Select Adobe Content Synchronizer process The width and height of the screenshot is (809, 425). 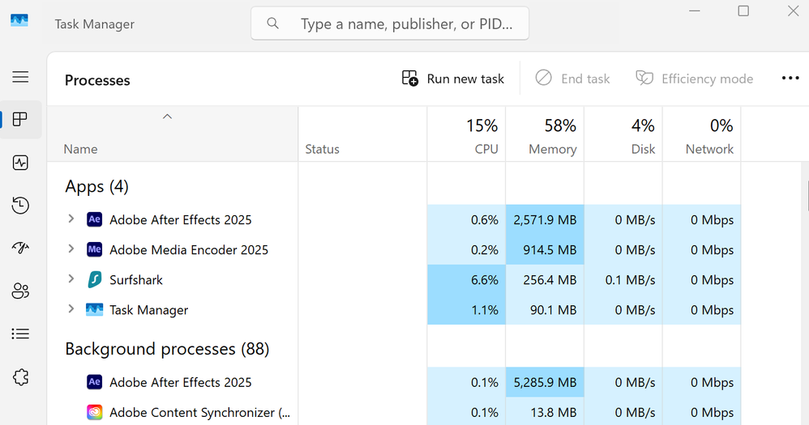click(394, 412)
